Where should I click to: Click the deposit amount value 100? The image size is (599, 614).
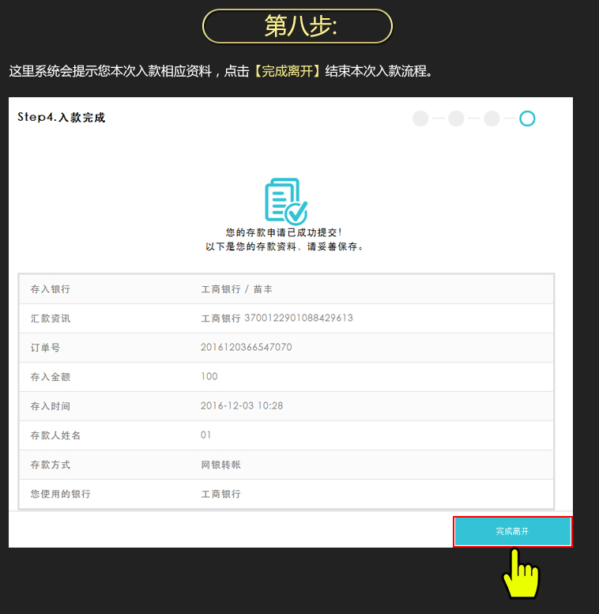[209, 377]
